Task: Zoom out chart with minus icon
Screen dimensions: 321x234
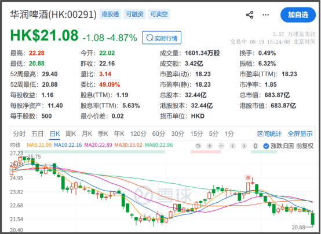Action: (x=221, y=146)
